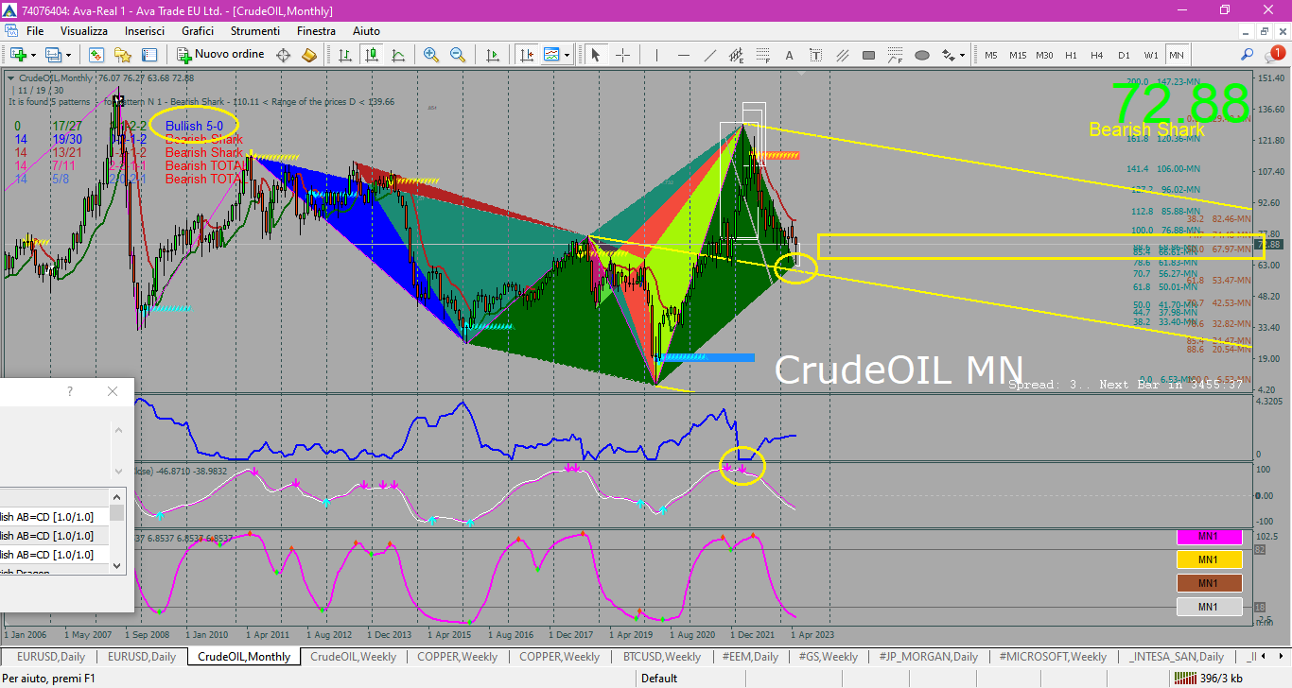Viewport: 1292px width, 688px height.
Task: Switch to H4 timeframe
Action: pos(1097,55)
